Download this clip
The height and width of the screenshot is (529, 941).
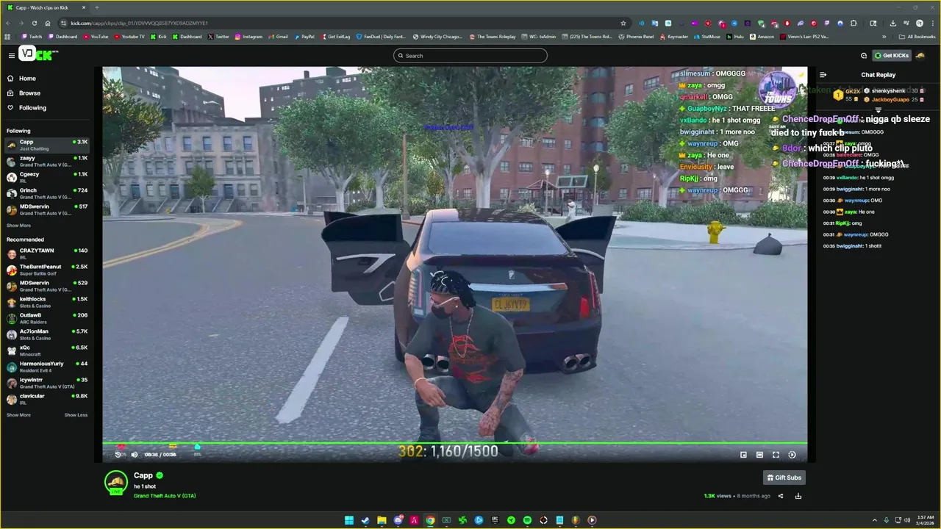click(798, 496)
